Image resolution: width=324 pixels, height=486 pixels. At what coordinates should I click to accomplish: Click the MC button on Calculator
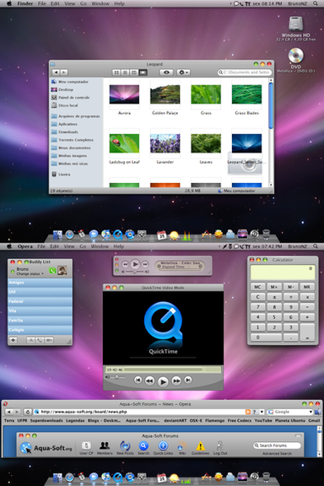257,287
